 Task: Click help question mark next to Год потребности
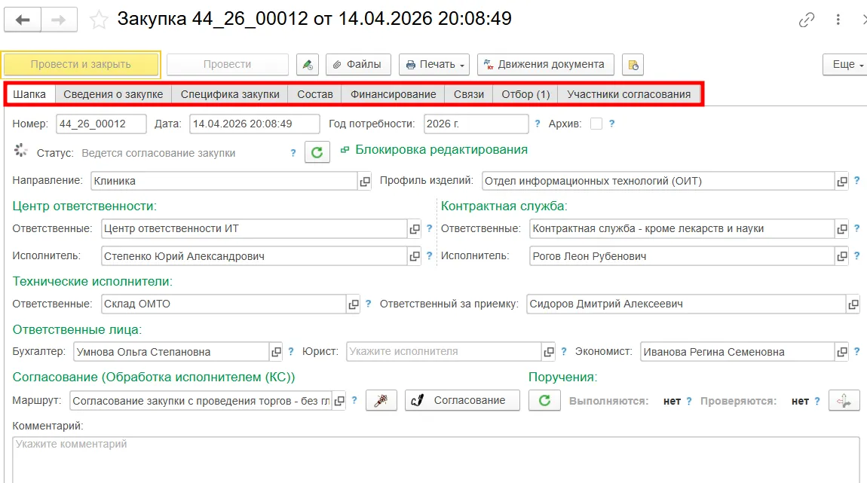coord(538,124)
